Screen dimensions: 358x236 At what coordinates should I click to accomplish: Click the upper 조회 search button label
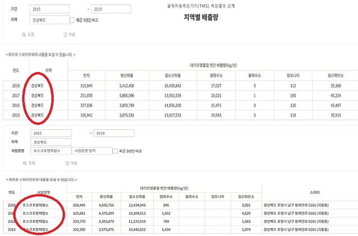31,35
